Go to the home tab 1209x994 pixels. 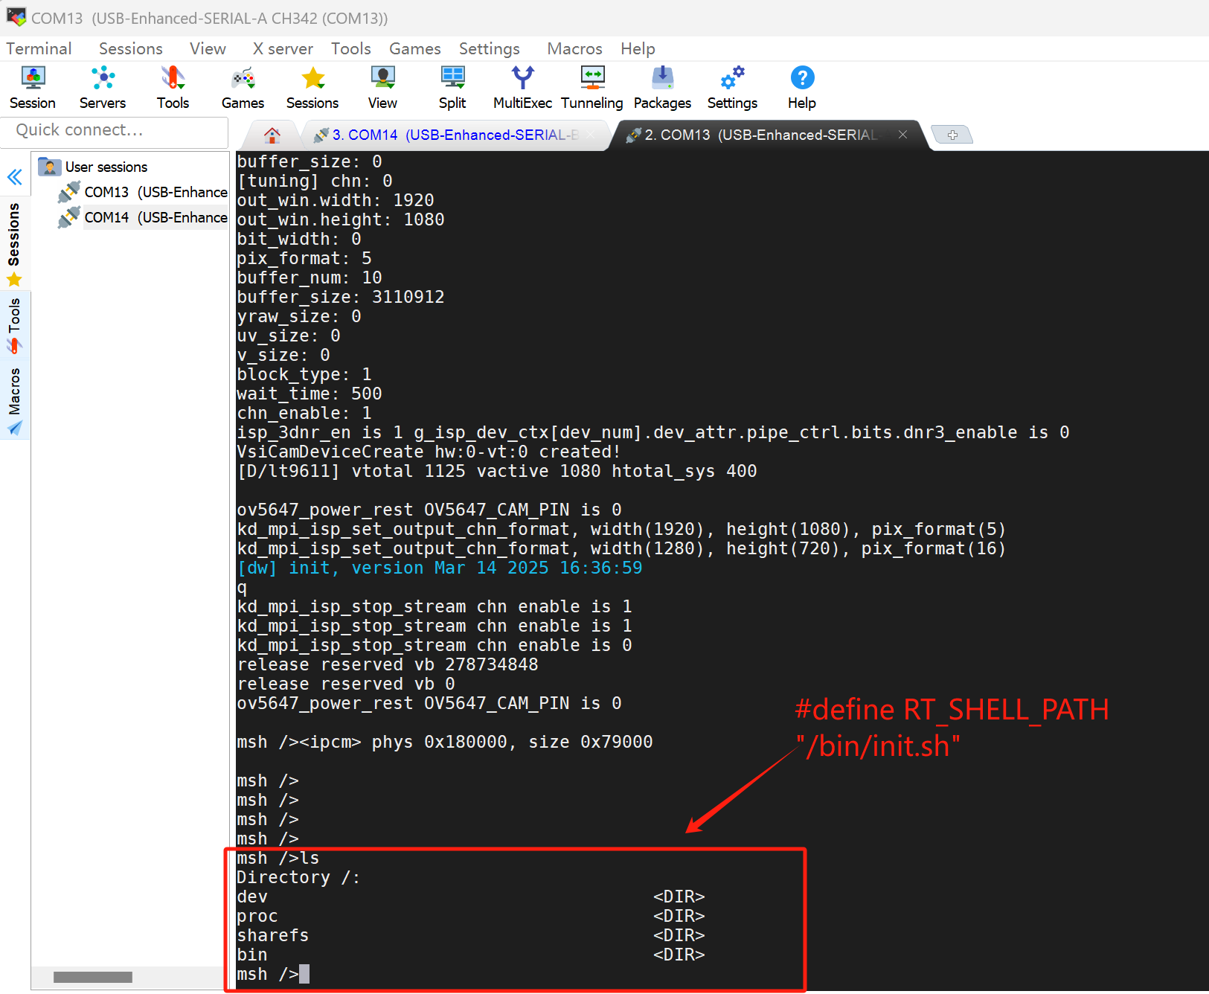pos(272,135)
